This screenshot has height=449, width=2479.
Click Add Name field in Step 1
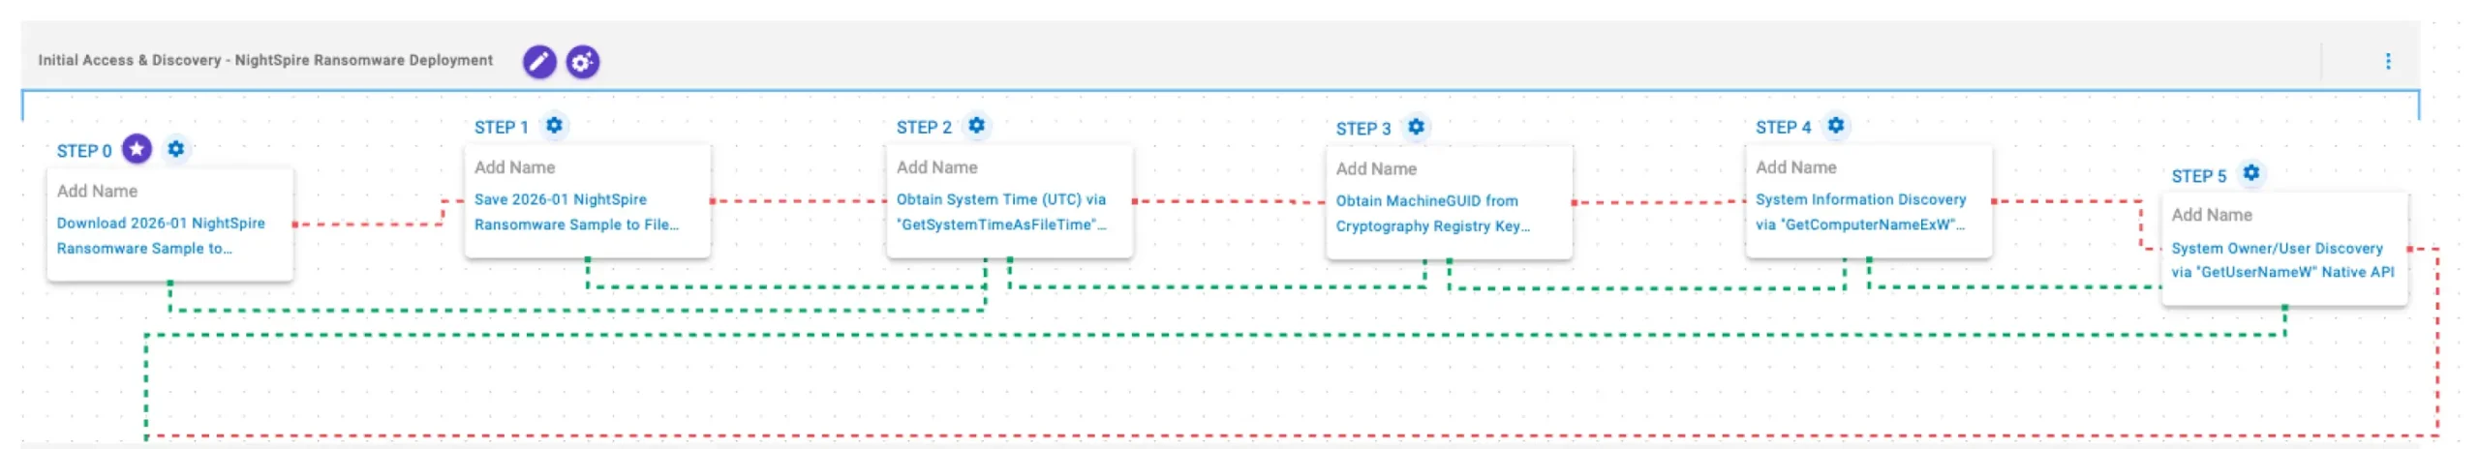click(515, 167)
